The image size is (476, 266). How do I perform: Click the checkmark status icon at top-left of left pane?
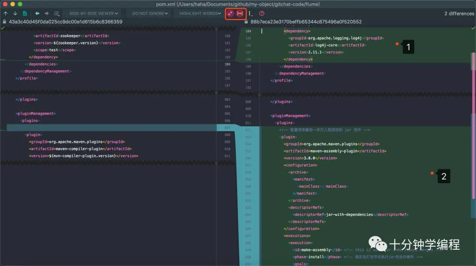pos(3,28)
